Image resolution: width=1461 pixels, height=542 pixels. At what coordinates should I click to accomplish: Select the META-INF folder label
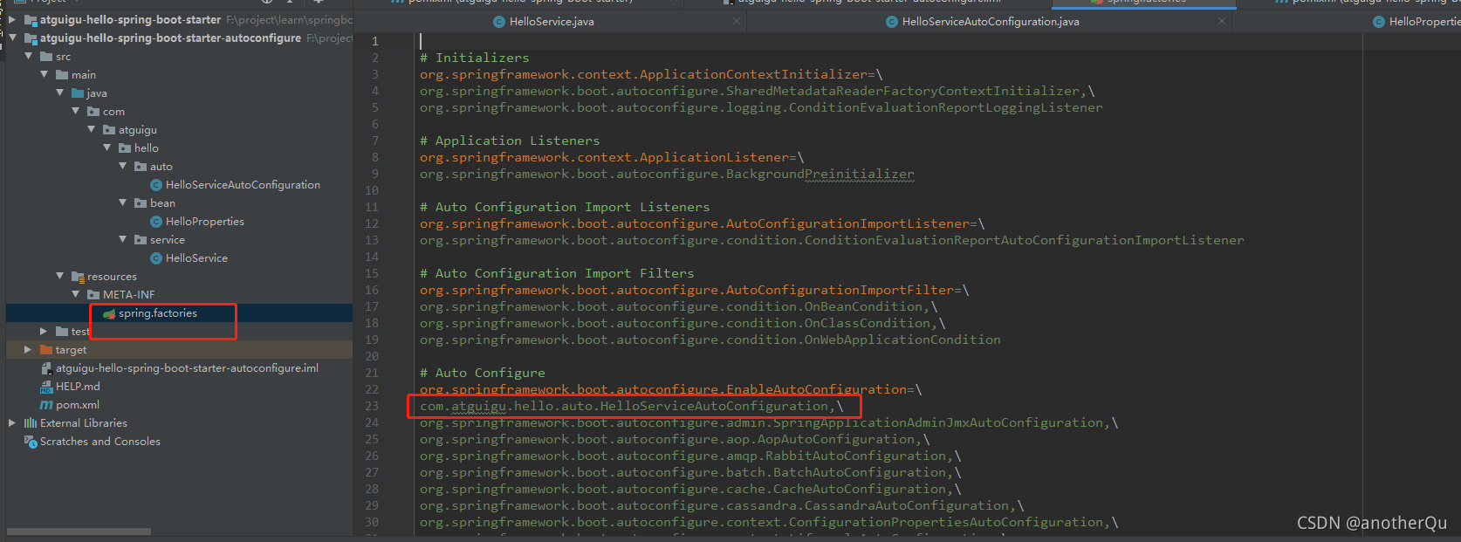pyautogui.click(x=129, y=294)
